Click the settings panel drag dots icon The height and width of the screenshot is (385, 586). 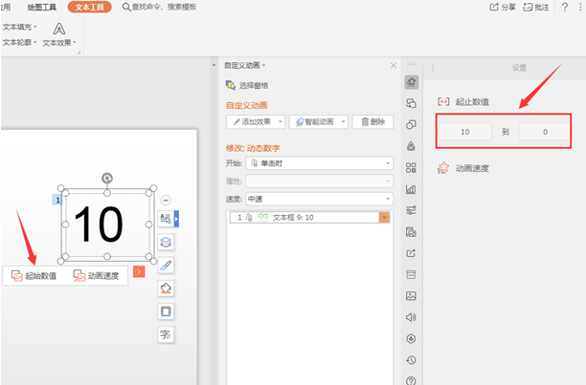tap(433, 68)
